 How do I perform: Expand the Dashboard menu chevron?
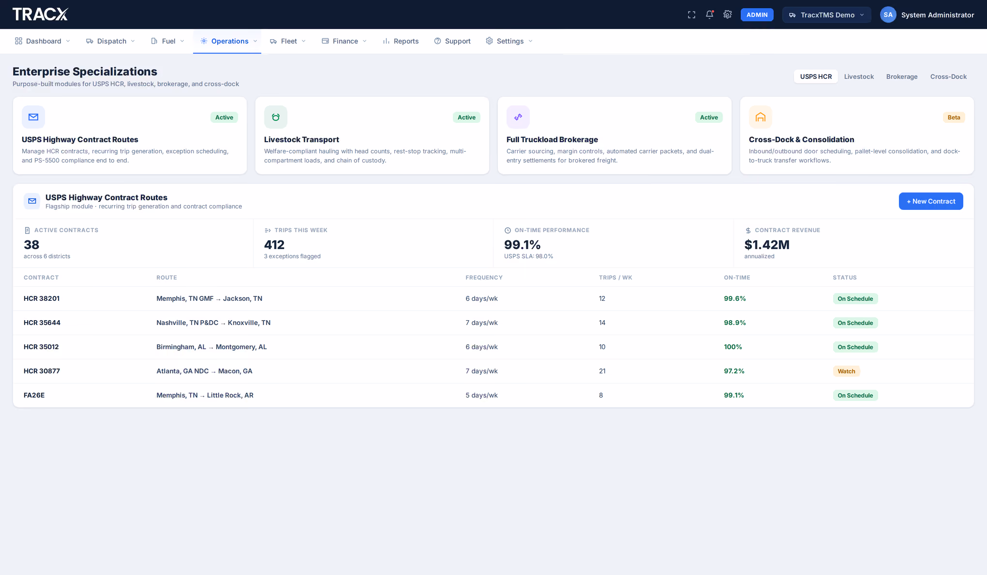[68, 41]
